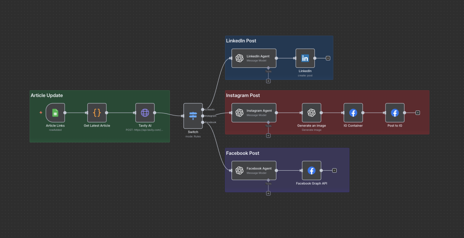464x238 pixels.
Task: Select the Article Update sticky note title
Action: [x=47, y=95]
